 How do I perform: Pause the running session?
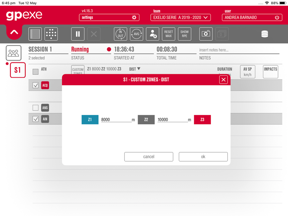point(78,34)
